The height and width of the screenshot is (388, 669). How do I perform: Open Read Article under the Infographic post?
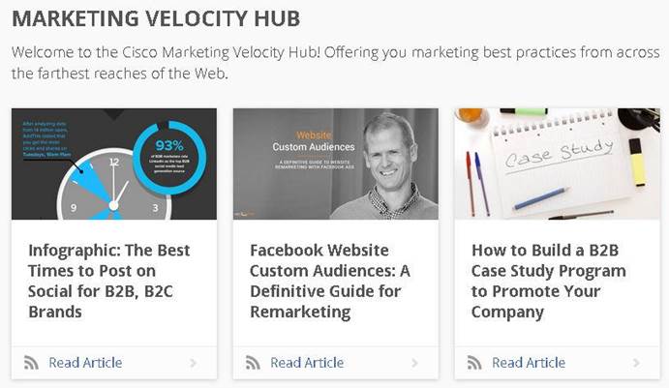coord(85,363)
